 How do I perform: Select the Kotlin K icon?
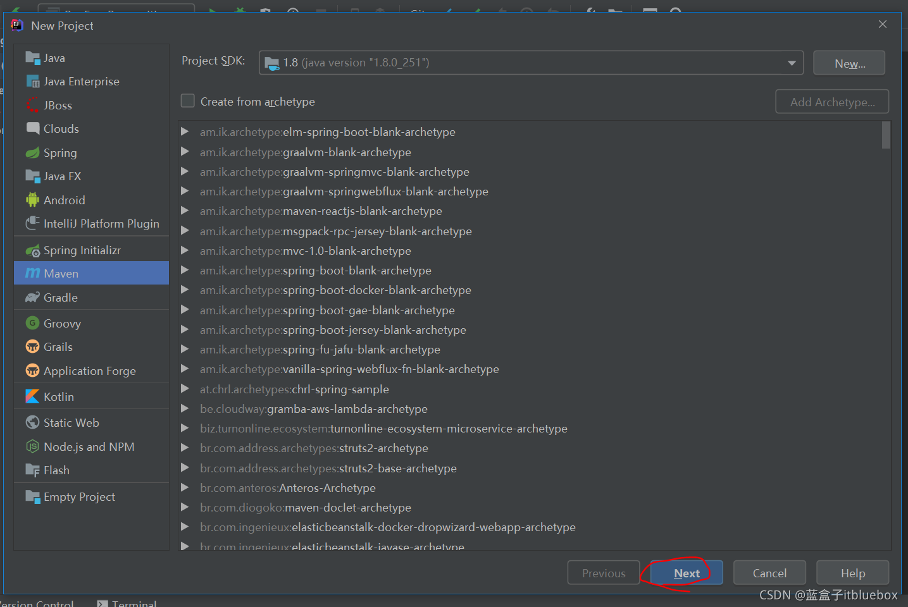coord(32,396)
